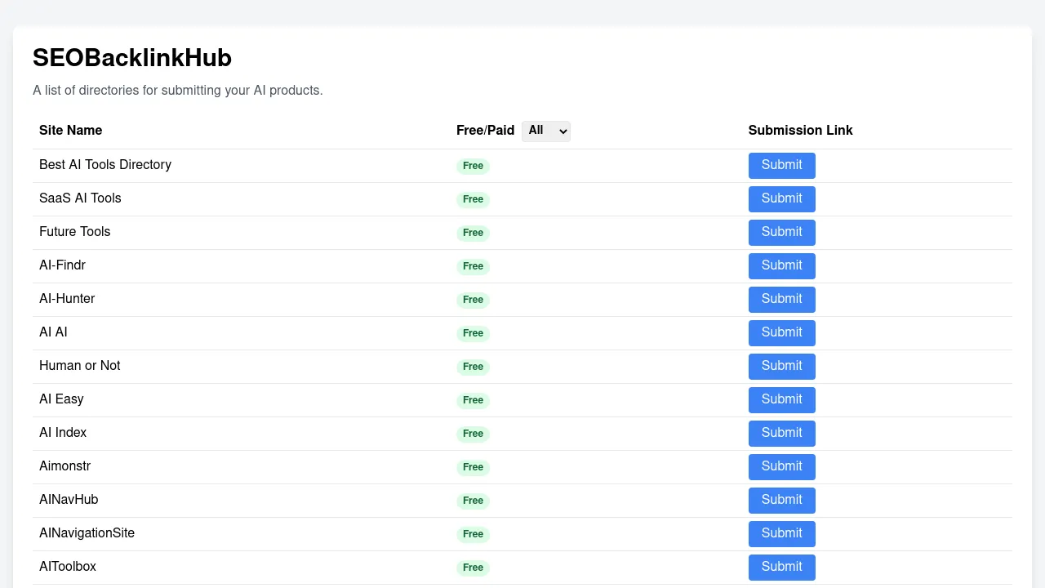The image size is (1045, 588).
Task: Click the AI-Hunter name cell
Action: tap(67, 299)
